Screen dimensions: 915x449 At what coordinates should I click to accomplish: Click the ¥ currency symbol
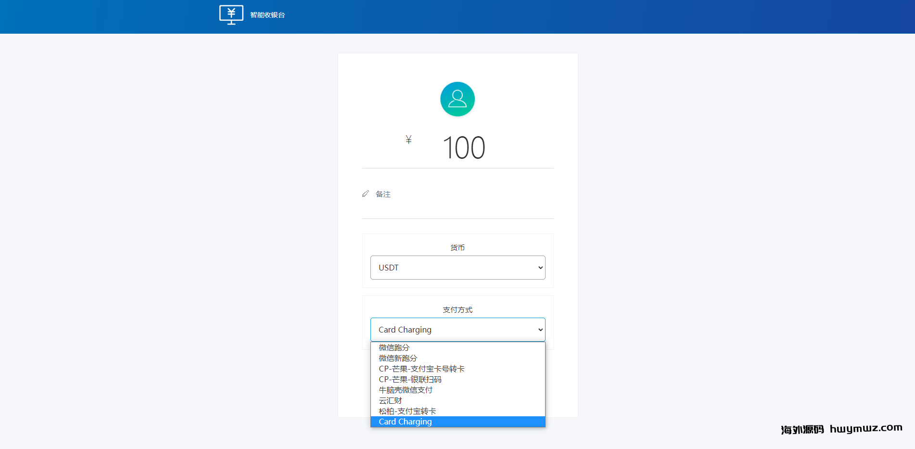coord(408,140)
